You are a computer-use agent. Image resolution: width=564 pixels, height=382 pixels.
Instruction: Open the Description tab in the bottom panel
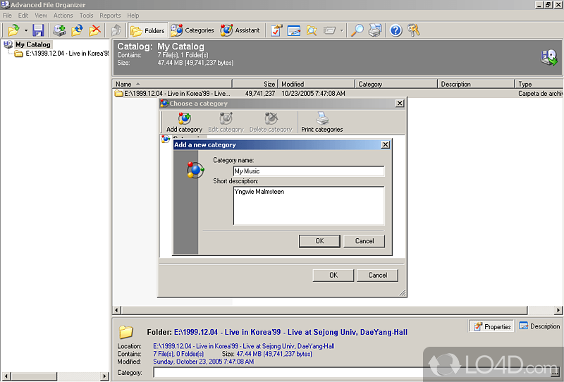539,326
